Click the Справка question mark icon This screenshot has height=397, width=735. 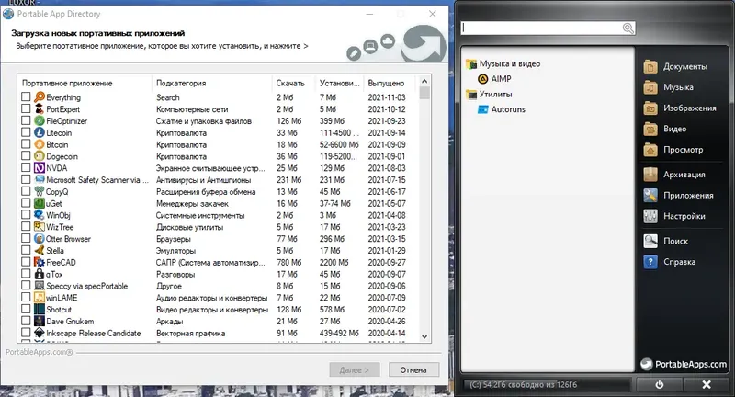(x=650, y=262)
